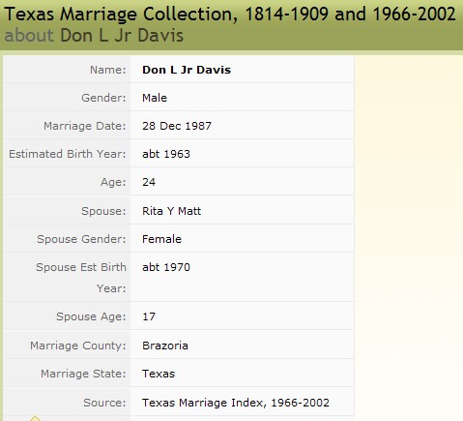Click the 'Name:' field label

point(108,70)
